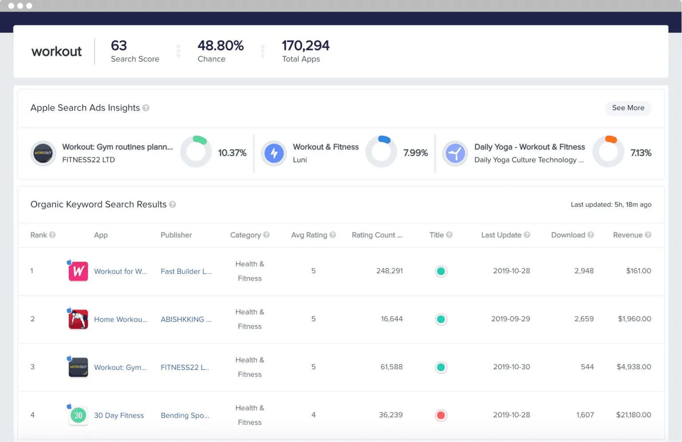
Task: Open the 30 Day Fitness app link
Action: pyautogui.click(x=119, y=415)
